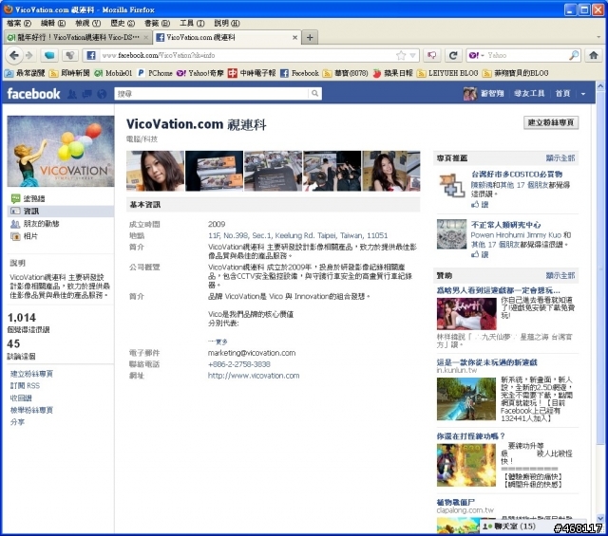Click the phone number +886-2-2758-3838
Image resolution: width=608 pixels, height=536 pixels.
pos(238,364)
